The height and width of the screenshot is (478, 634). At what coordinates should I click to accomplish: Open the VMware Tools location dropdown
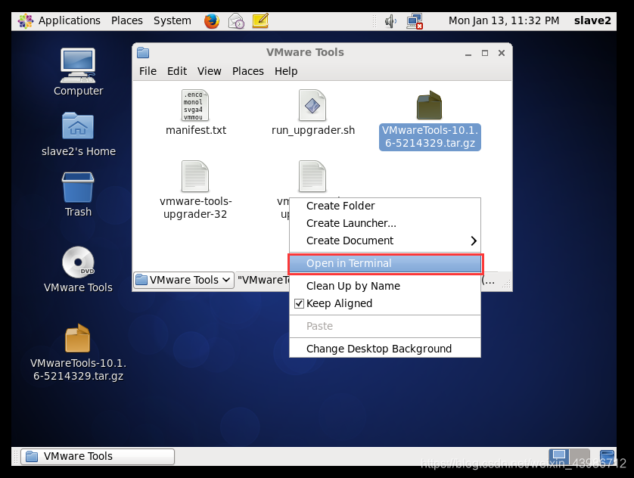pos(184,280)
